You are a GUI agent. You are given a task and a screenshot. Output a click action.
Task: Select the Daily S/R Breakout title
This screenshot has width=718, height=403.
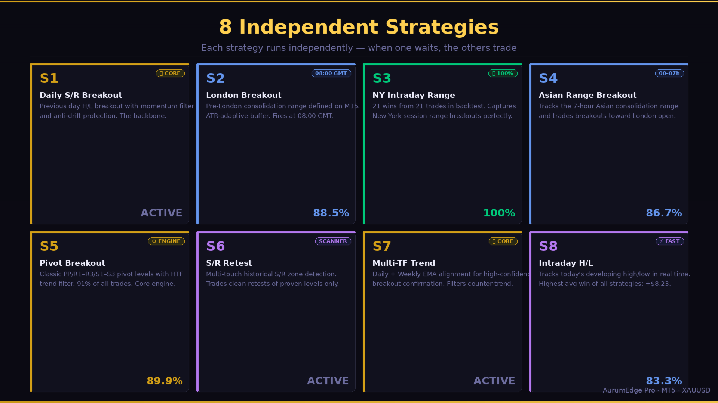81,95
